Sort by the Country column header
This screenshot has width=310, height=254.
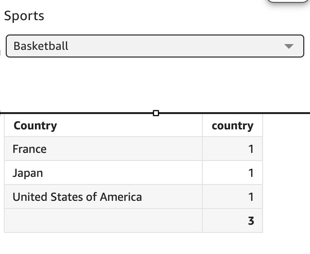pyautogui.click(x=35, y=126)
